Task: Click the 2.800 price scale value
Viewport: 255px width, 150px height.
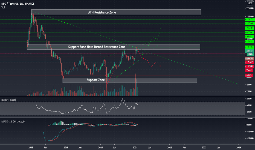Action: pos(249,91)
